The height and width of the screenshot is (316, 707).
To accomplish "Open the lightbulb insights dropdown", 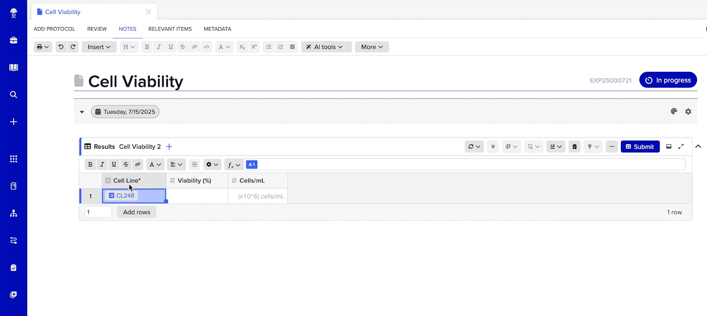I will click(x=593, y=147).
